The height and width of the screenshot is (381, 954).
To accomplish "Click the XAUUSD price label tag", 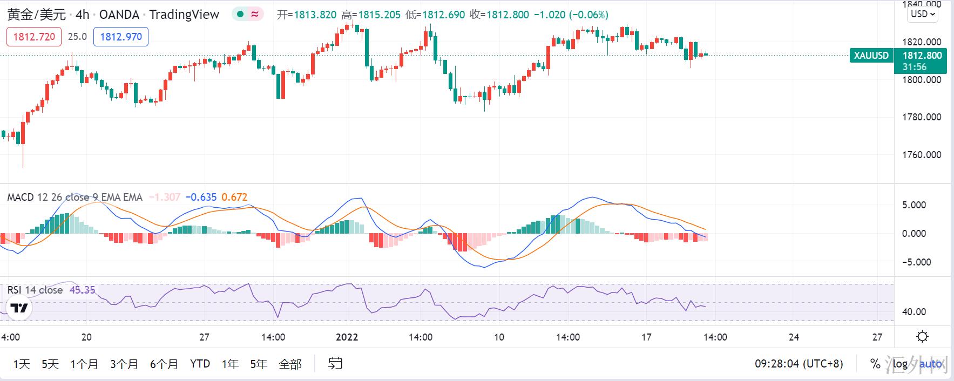I will click(x=871, y=56).
